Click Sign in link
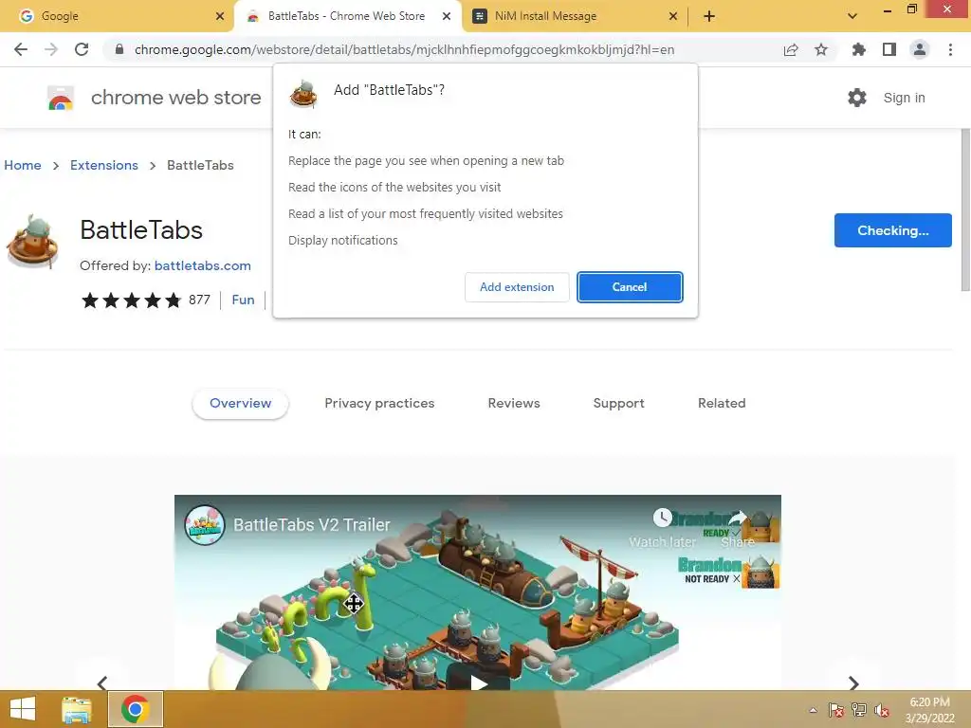 click(904, 98)
